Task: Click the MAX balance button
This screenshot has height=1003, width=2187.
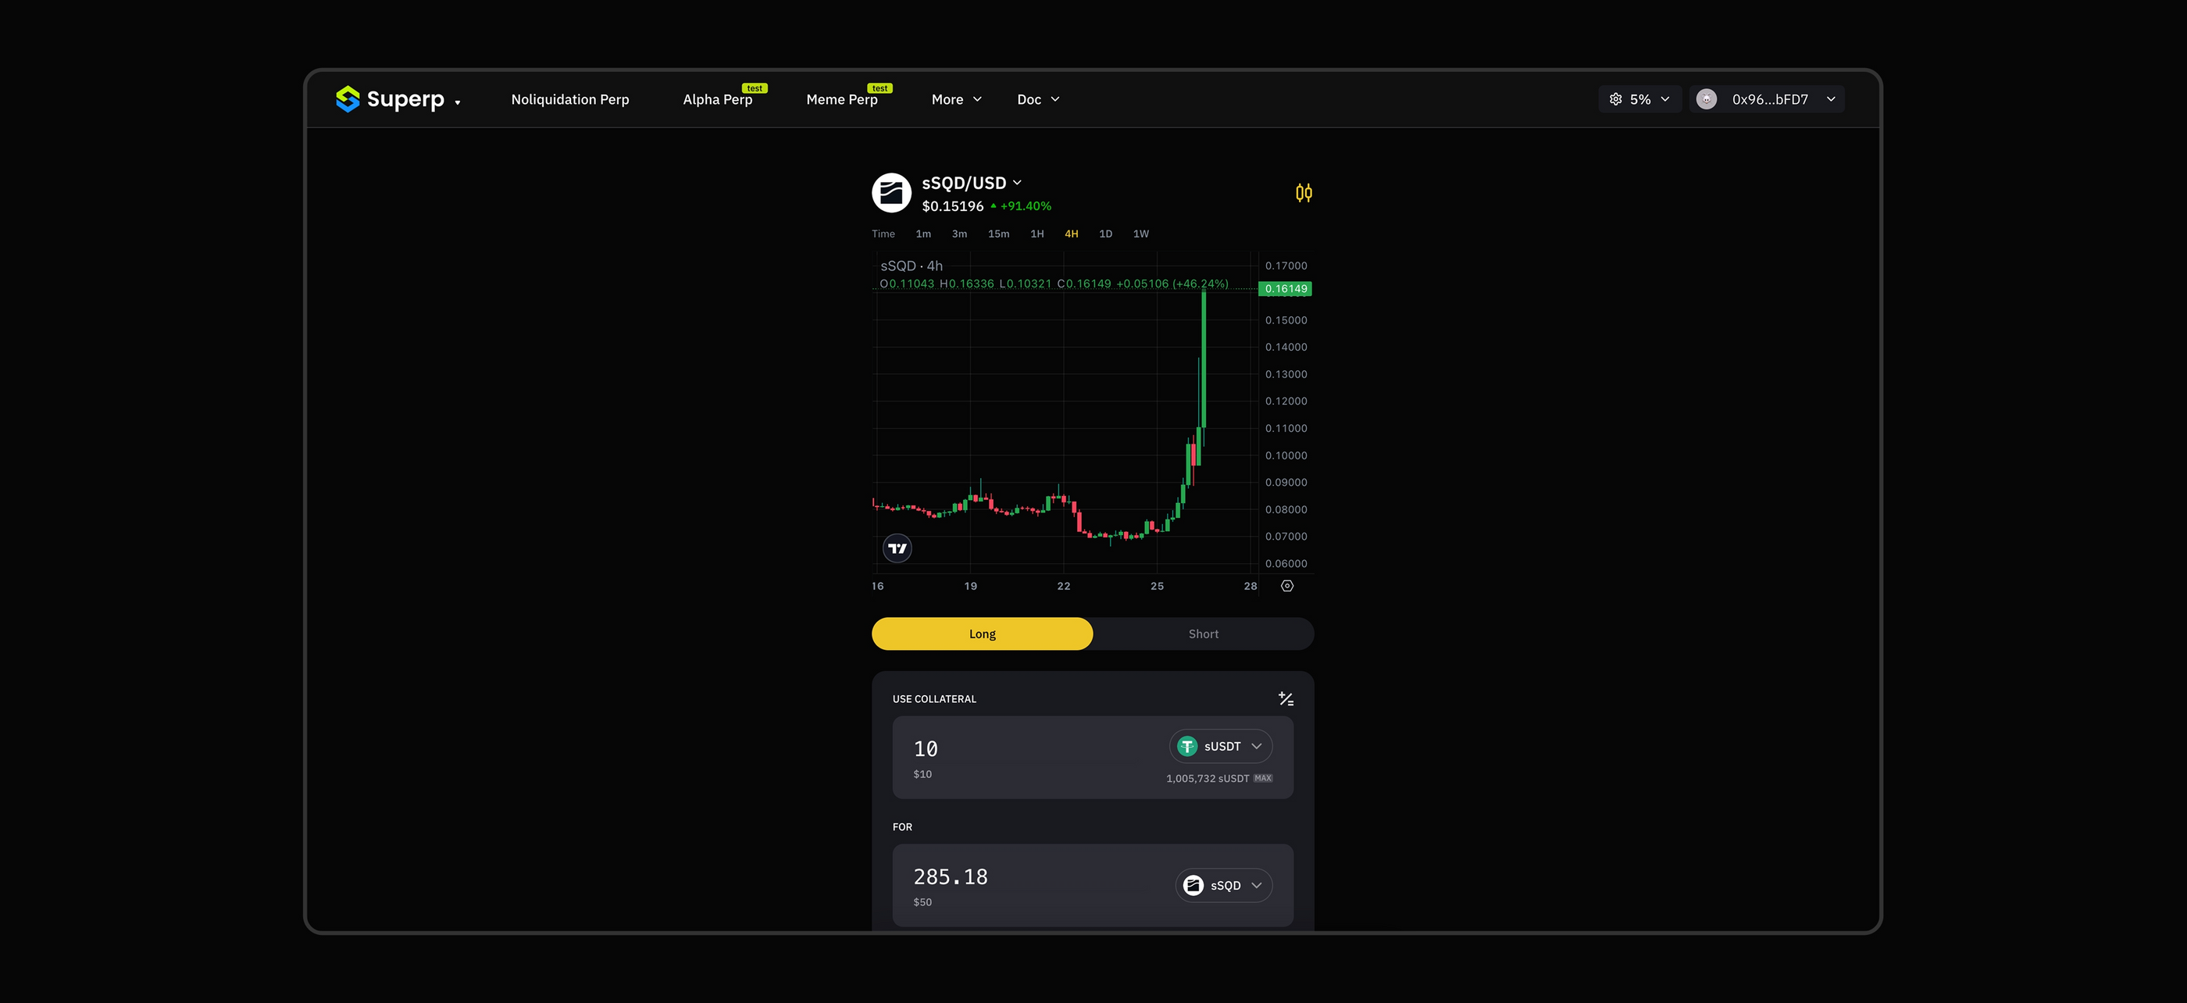Action: [x=1263, y=778]
